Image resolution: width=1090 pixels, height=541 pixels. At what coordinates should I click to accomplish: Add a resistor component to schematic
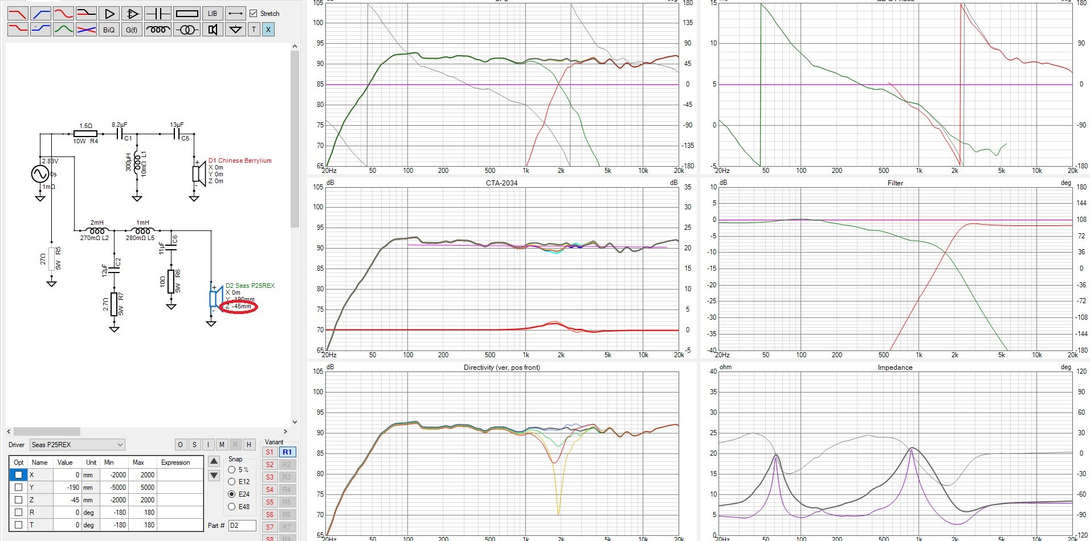click(187, 13)
